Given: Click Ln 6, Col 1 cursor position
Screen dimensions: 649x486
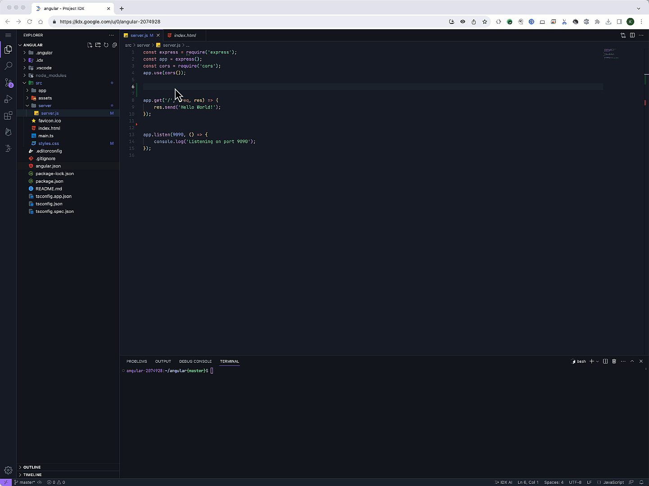Looking at the screenshot, I should 528,482.
